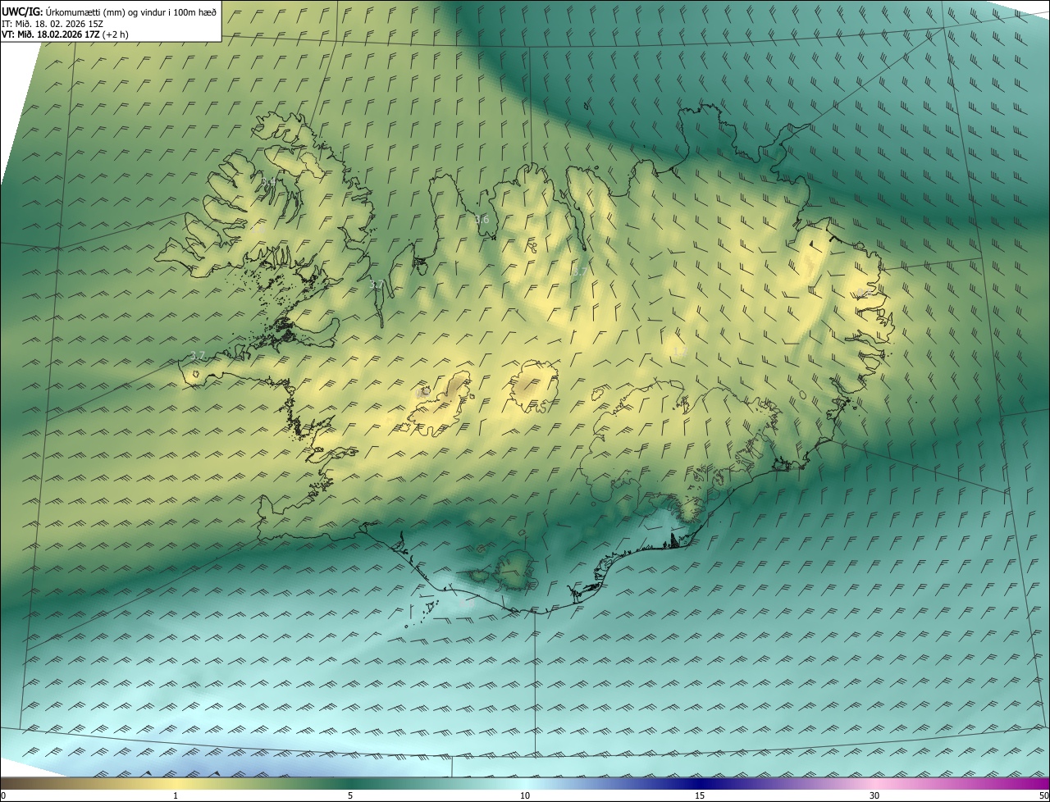Viewport: 1050px width, 802px height.
Task: Click the '10' tick label on the color scale
Action: point(525,795)
